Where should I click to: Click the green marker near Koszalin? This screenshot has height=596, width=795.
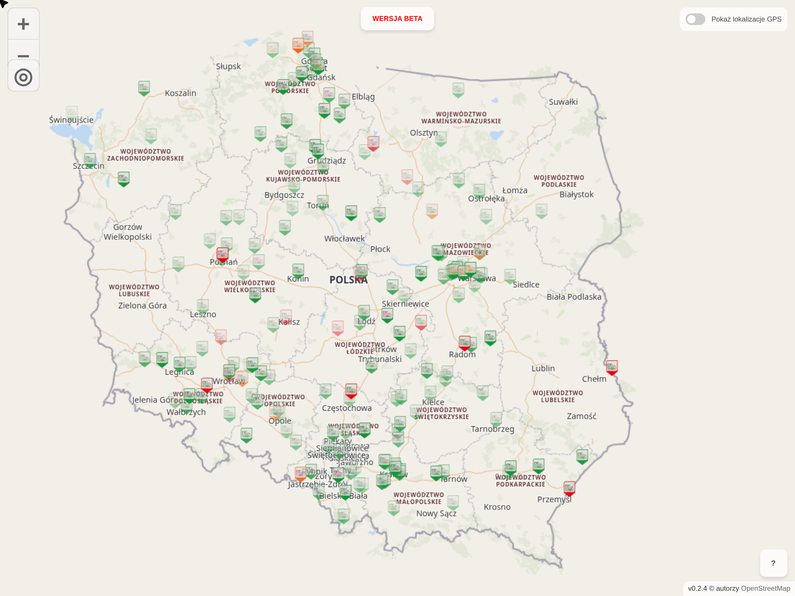coord(144,87)
